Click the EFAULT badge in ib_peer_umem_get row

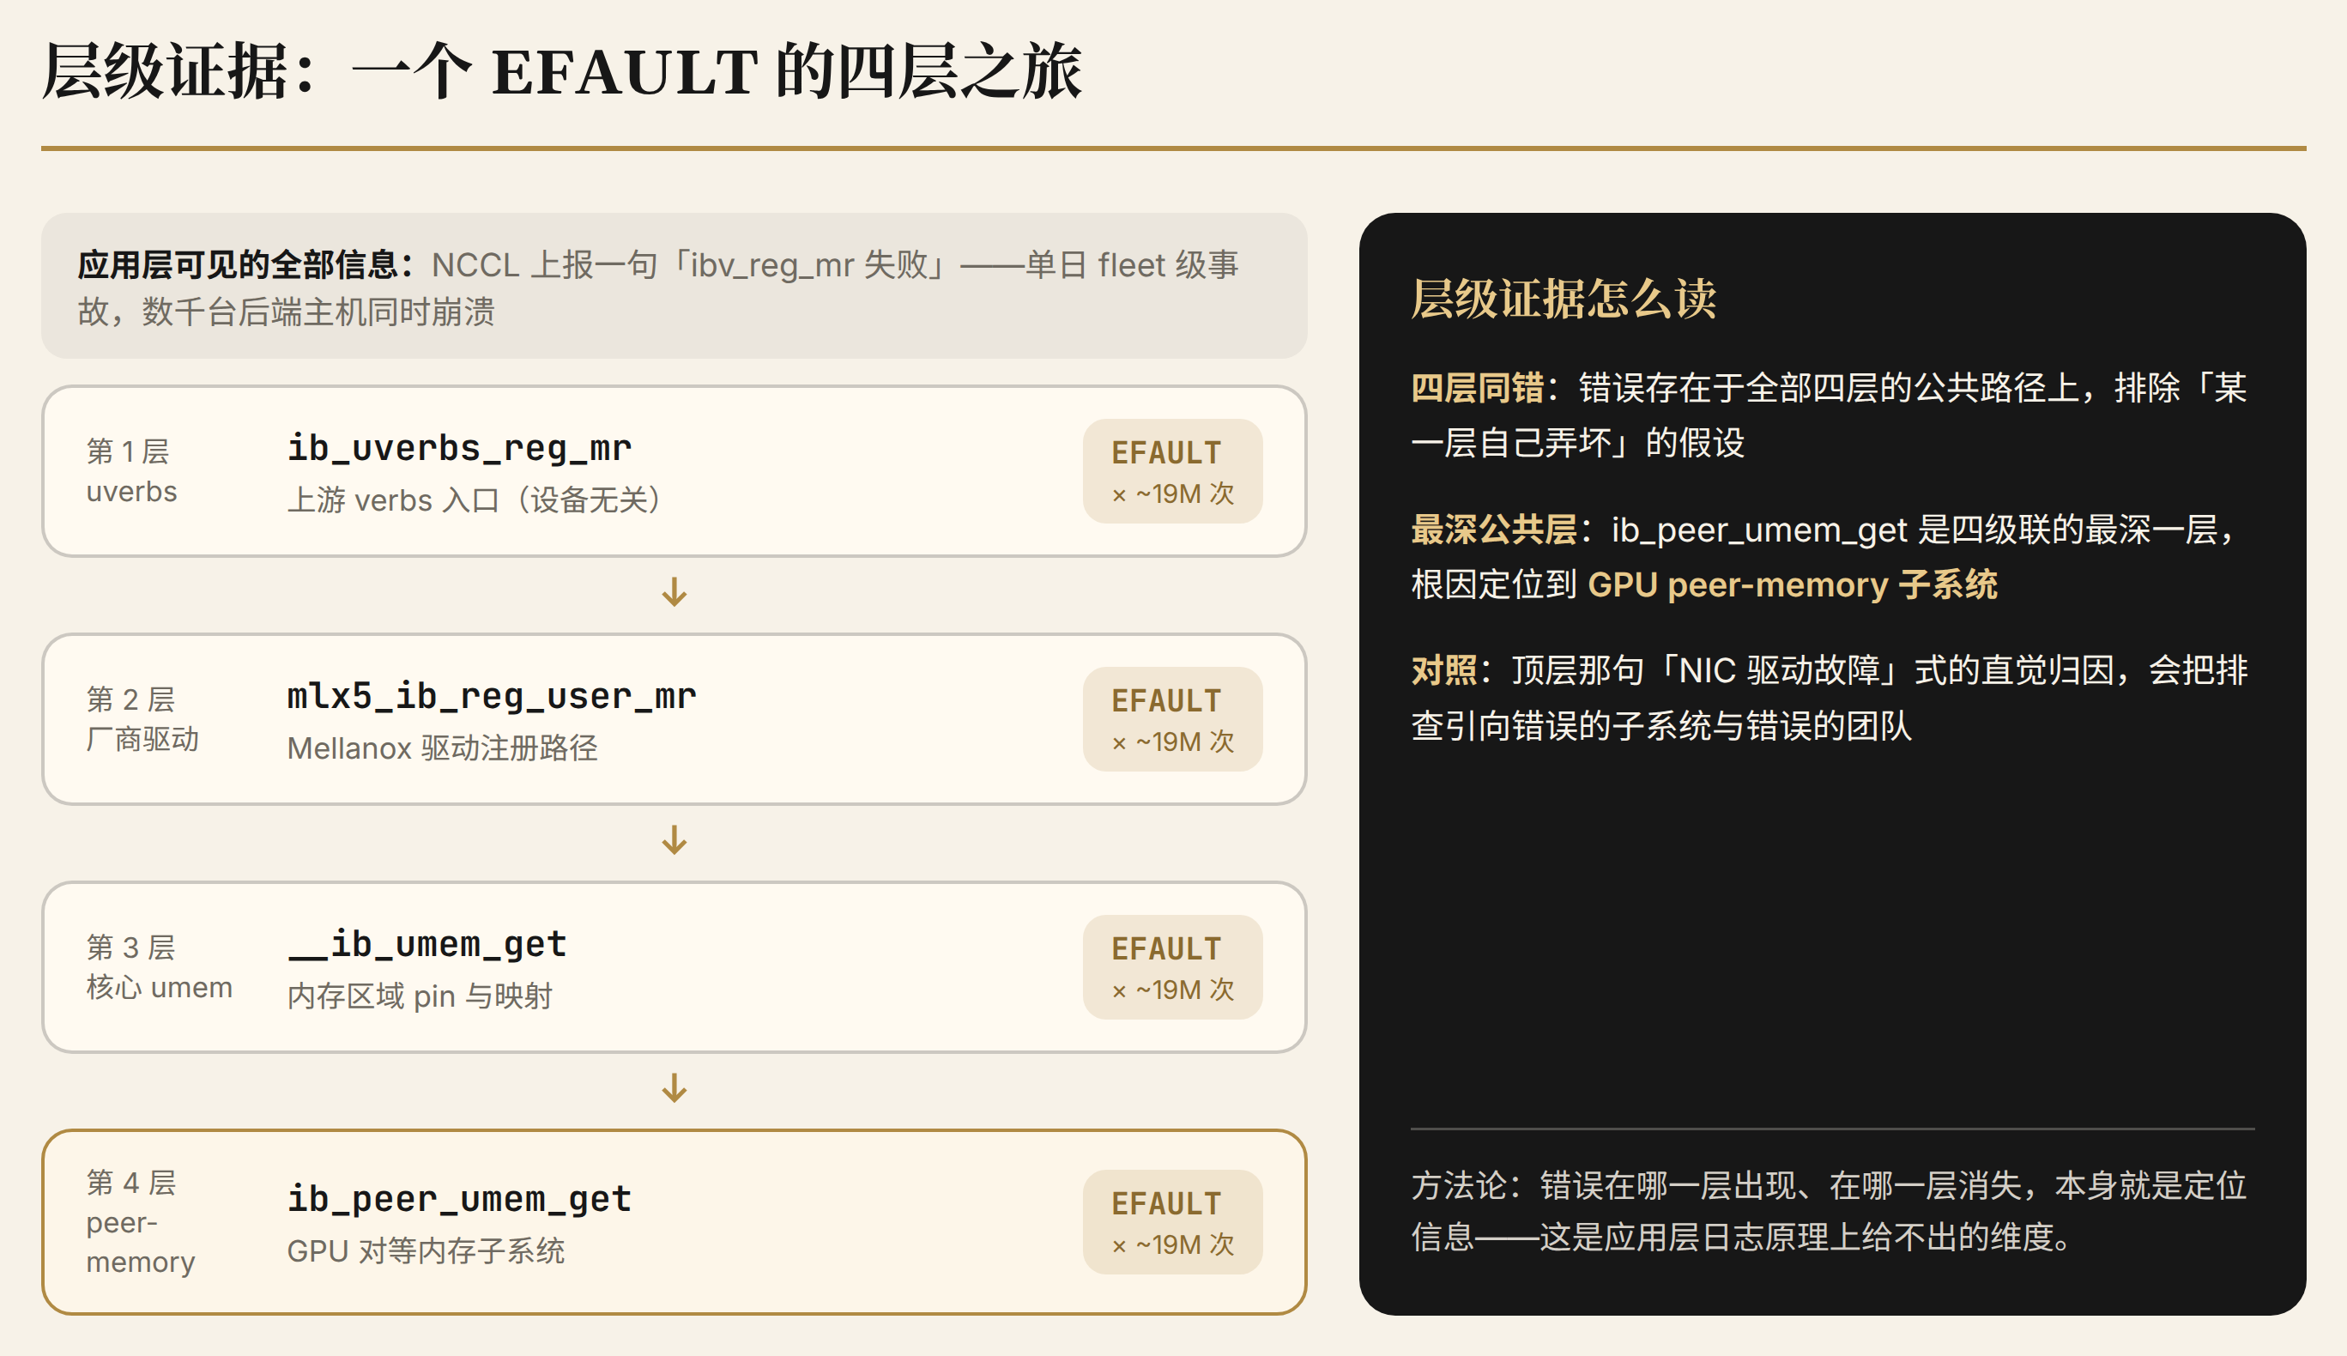point(1172,1222)
